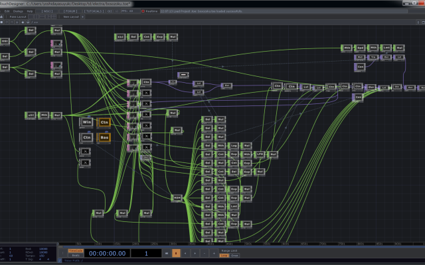Click the Con node below Mth

pyautogui.click(x=361, y=67)
